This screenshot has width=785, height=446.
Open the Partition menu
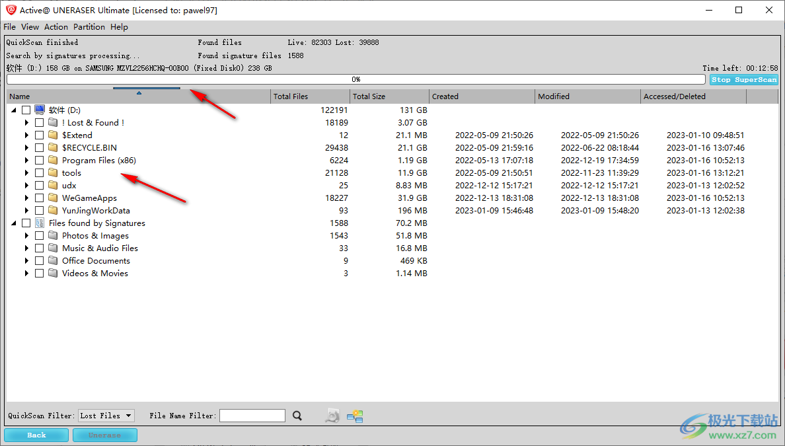click(89, 27)
